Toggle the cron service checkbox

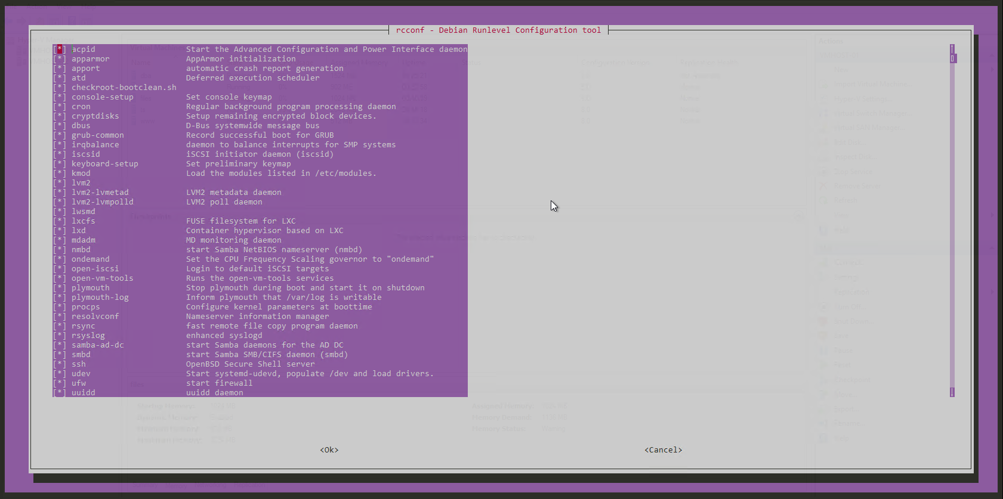(60, 107)
